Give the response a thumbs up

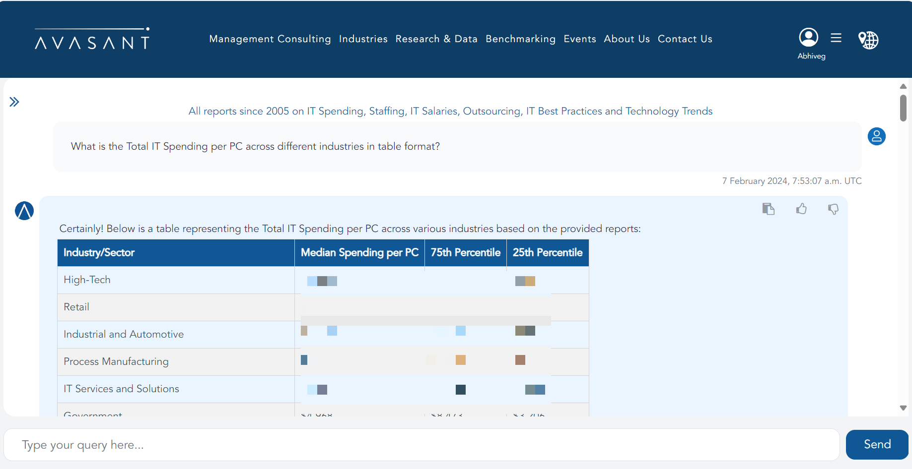click(x=801, y=209)
